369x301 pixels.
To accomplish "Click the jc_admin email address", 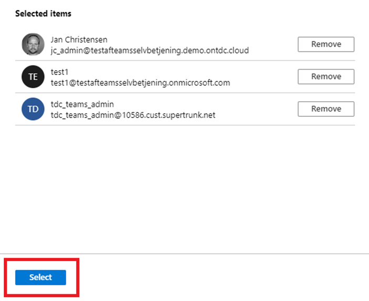I will coord(150,50).
